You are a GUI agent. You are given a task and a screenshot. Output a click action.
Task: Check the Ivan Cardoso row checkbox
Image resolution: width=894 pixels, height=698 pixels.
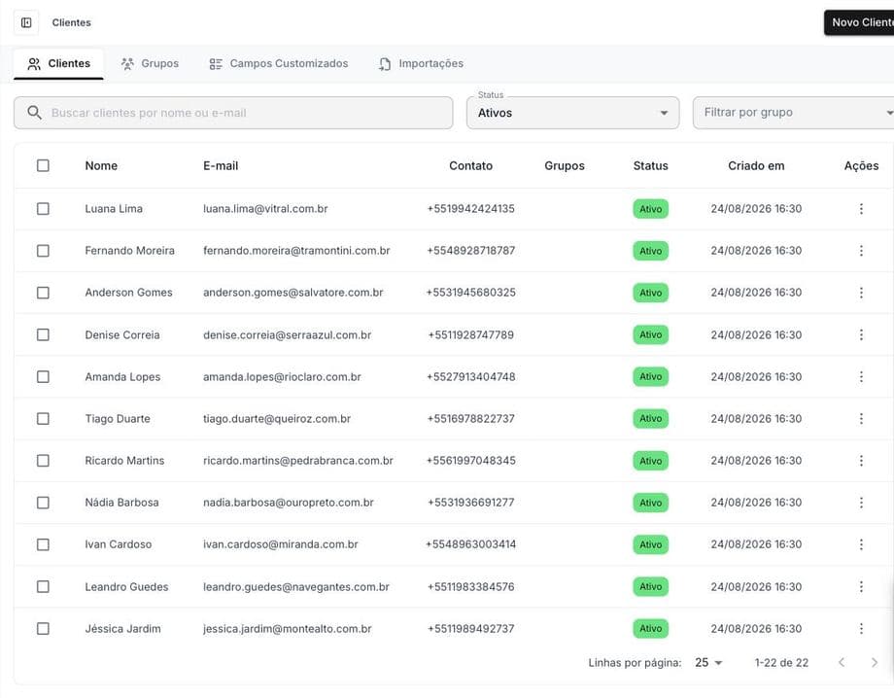point(43,544)
